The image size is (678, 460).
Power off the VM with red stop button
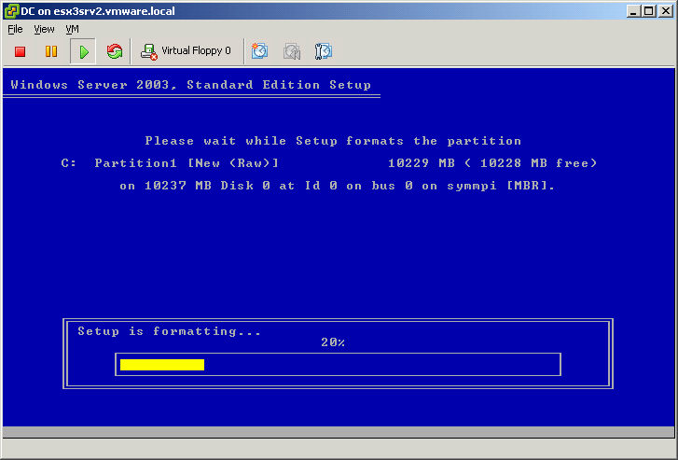click(x=20, y=51)
